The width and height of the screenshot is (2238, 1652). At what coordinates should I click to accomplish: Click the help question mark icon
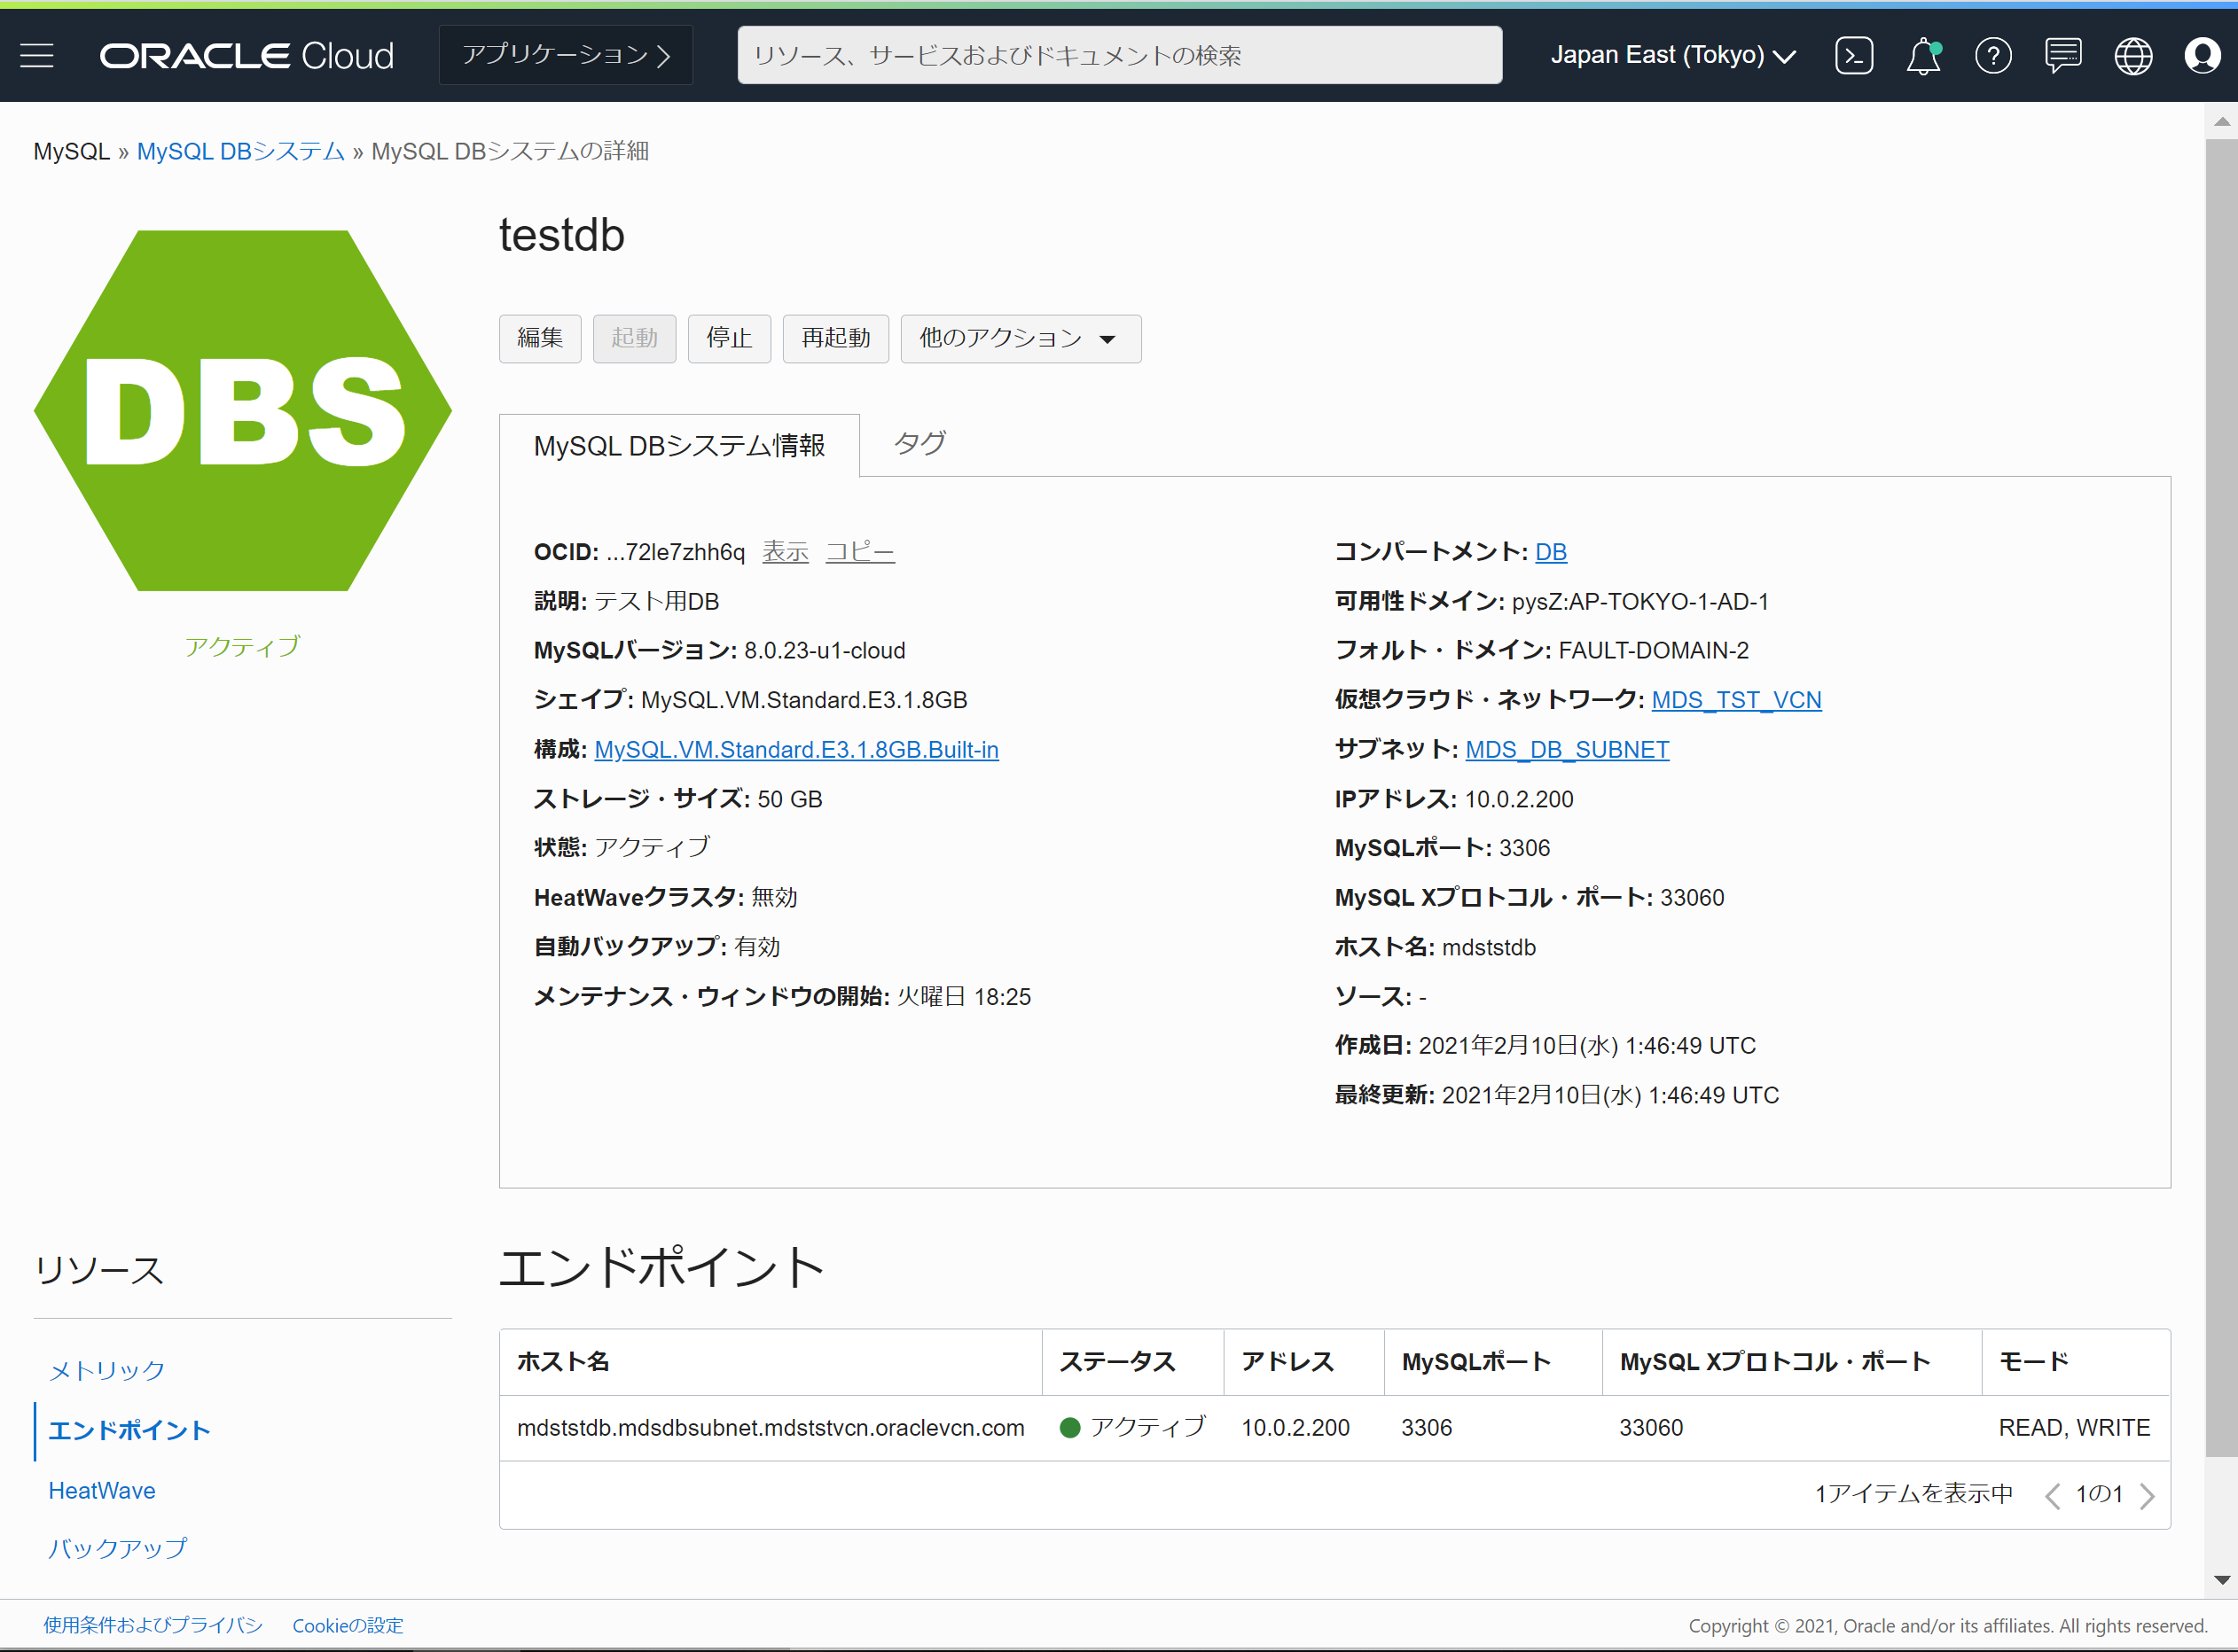click(x=1992, y=55)
